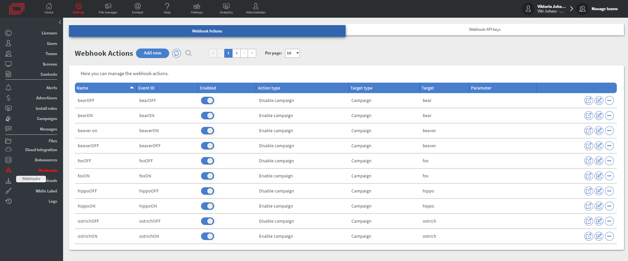628x261 pixels.
Task: Toggle the hippoON enabled switch
Action: click(208, 206)
